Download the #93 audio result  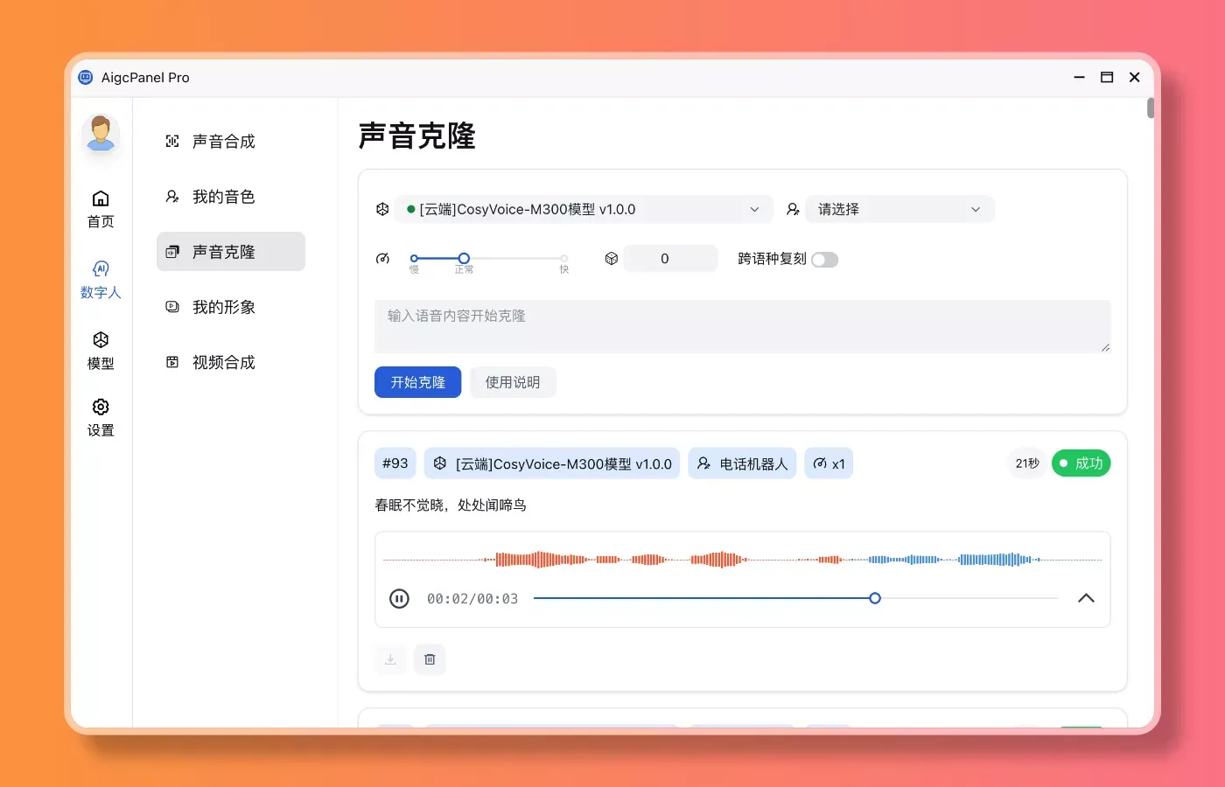pos(390,659)
